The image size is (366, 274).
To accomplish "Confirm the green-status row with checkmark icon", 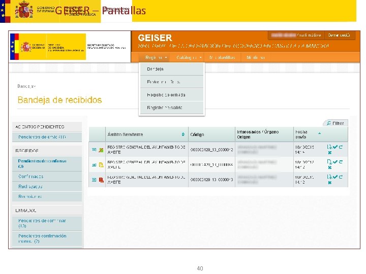I will click(x=335, y=147).
